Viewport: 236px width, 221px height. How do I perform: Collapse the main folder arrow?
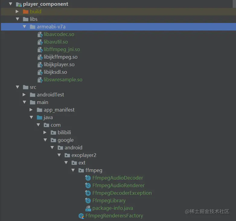click(x=24, y=102)
